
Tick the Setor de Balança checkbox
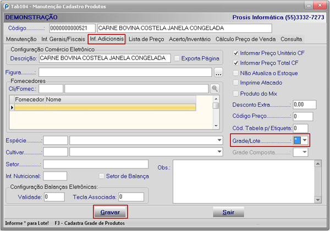(102, 176)
